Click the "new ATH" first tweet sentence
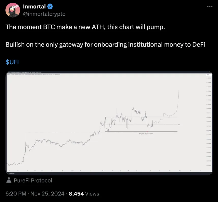 point(85,27)
